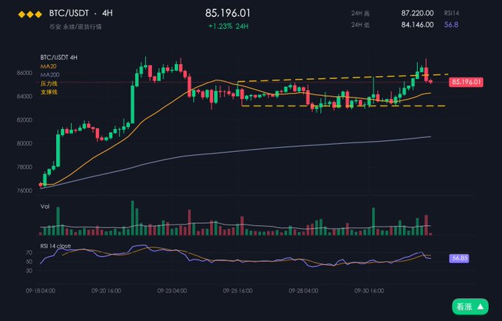Click the green 看涨 bullish button
Image resolution: width=502 pixels, height=321 pixels.
click(x=470, y=307)
